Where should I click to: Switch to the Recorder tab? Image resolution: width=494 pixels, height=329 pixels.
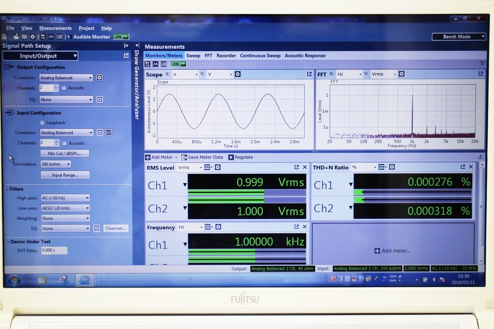click(226, 56)
